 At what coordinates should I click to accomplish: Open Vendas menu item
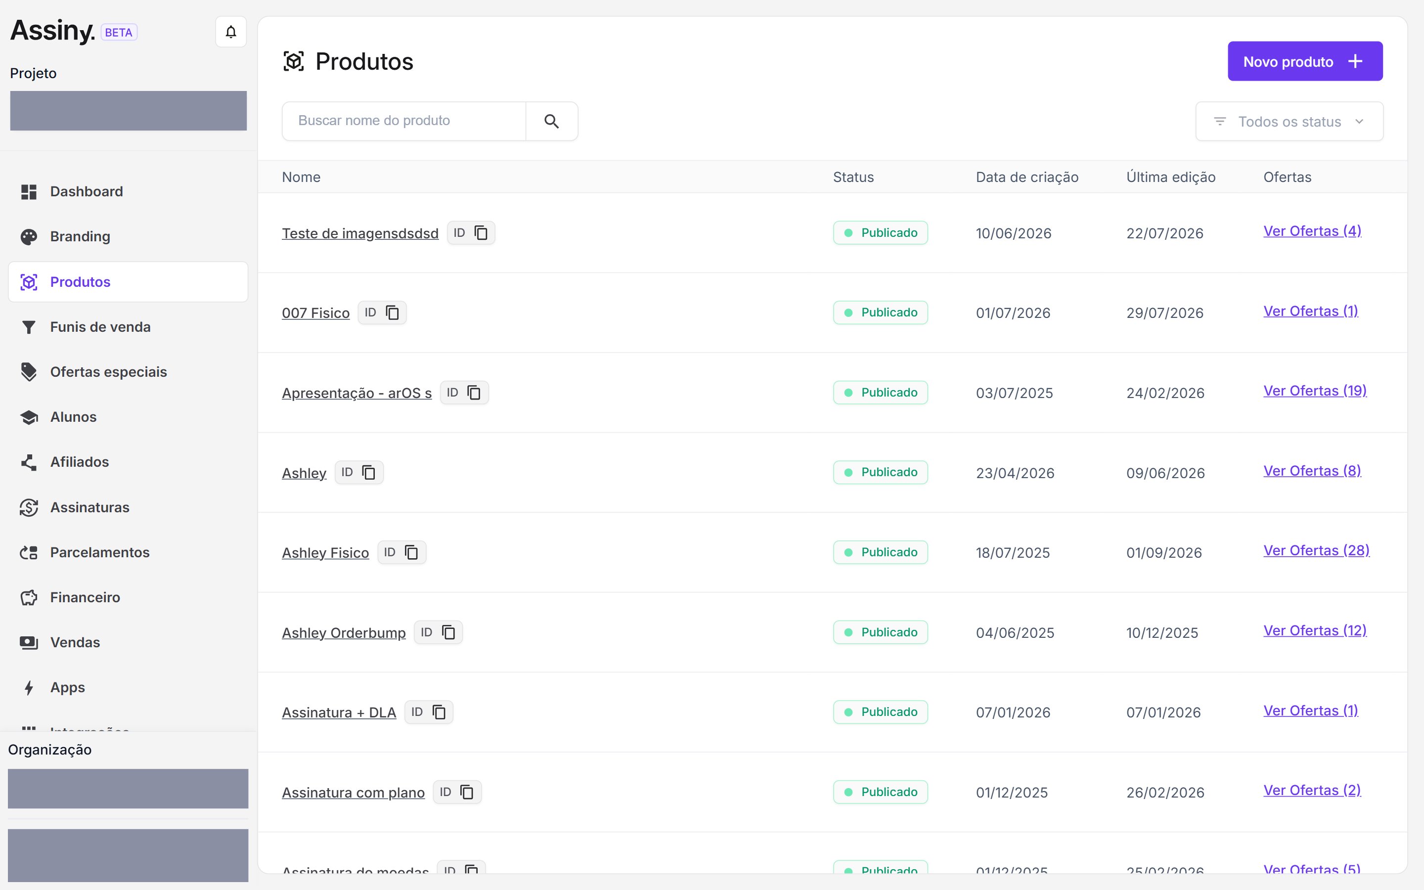pos(128,643)
